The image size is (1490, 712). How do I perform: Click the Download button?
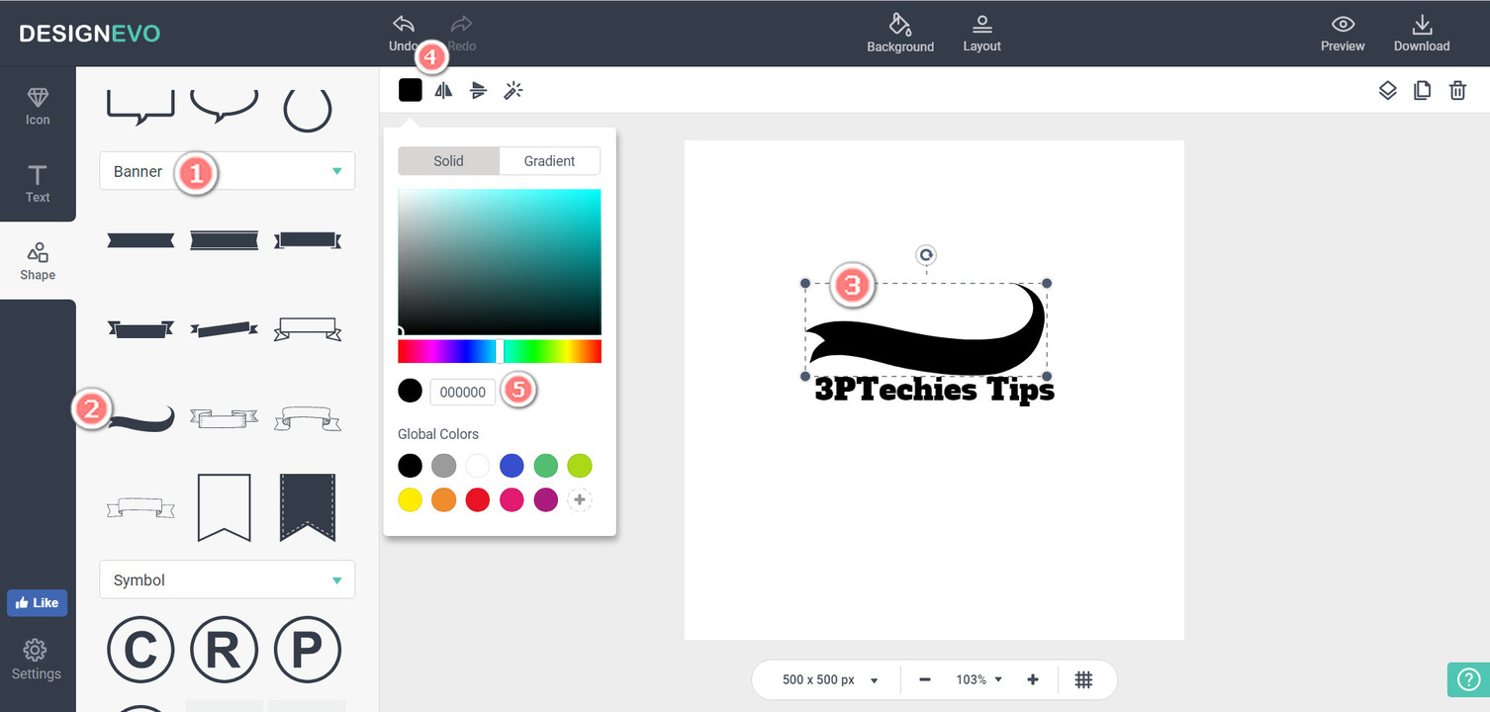pos(1421,33)
